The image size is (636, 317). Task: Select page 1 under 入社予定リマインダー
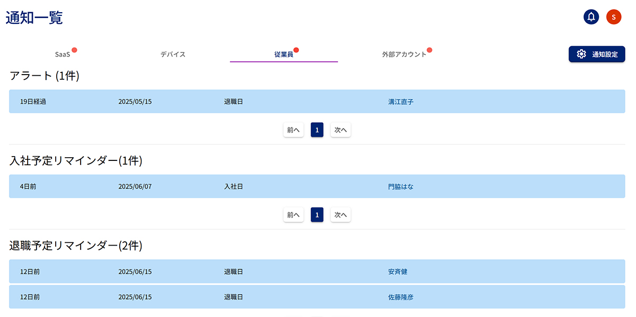tap(317, 215)
